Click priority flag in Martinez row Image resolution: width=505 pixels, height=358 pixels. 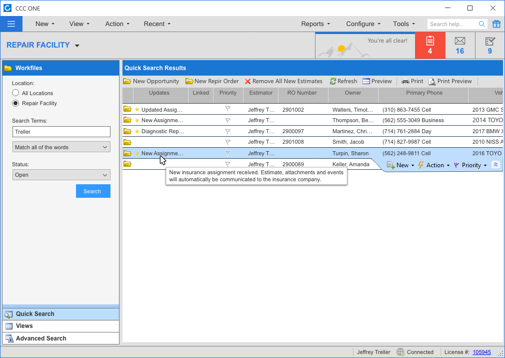tap(227, 131)
